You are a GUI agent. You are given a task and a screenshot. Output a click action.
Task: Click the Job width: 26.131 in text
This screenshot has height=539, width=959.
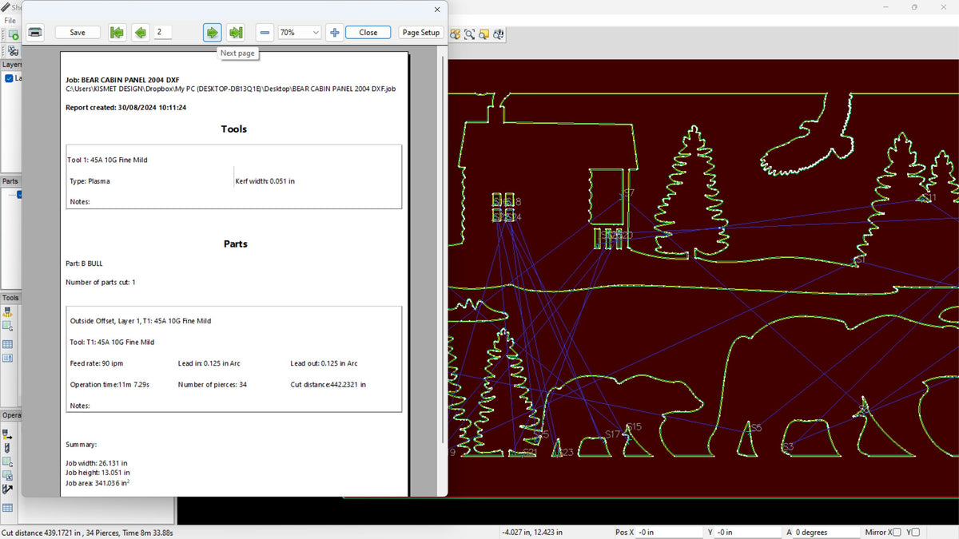click(96, 463)
